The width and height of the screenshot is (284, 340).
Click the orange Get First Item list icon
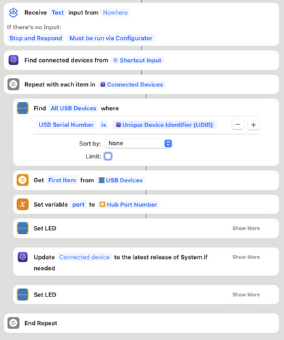22,180
